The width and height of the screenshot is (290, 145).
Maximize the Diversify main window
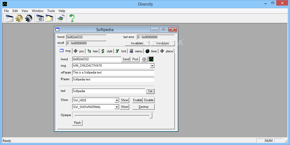273,3
